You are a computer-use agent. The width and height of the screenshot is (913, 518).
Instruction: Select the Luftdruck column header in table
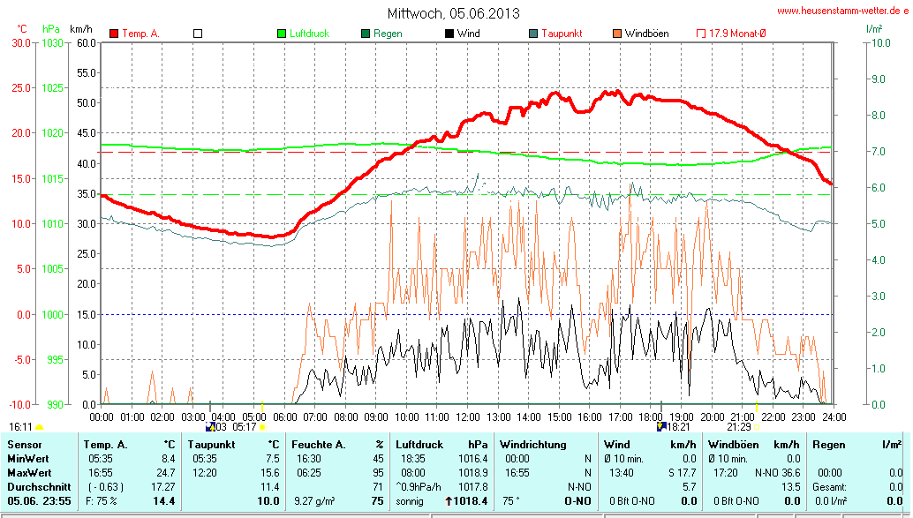point(418,444)
